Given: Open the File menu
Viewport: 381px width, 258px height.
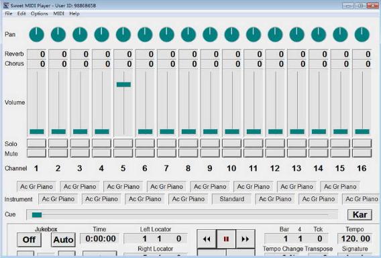Looking at the screenshot, I should coord(9,13).
